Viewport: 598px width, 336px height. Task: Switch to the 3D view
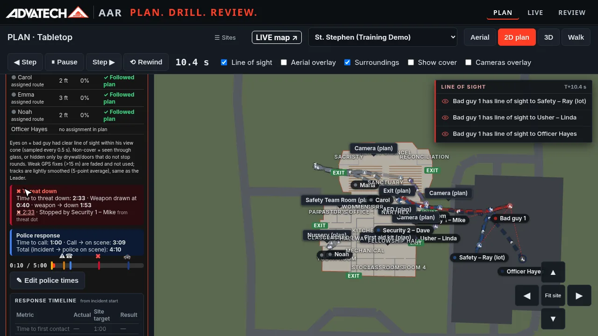[548, 37]
